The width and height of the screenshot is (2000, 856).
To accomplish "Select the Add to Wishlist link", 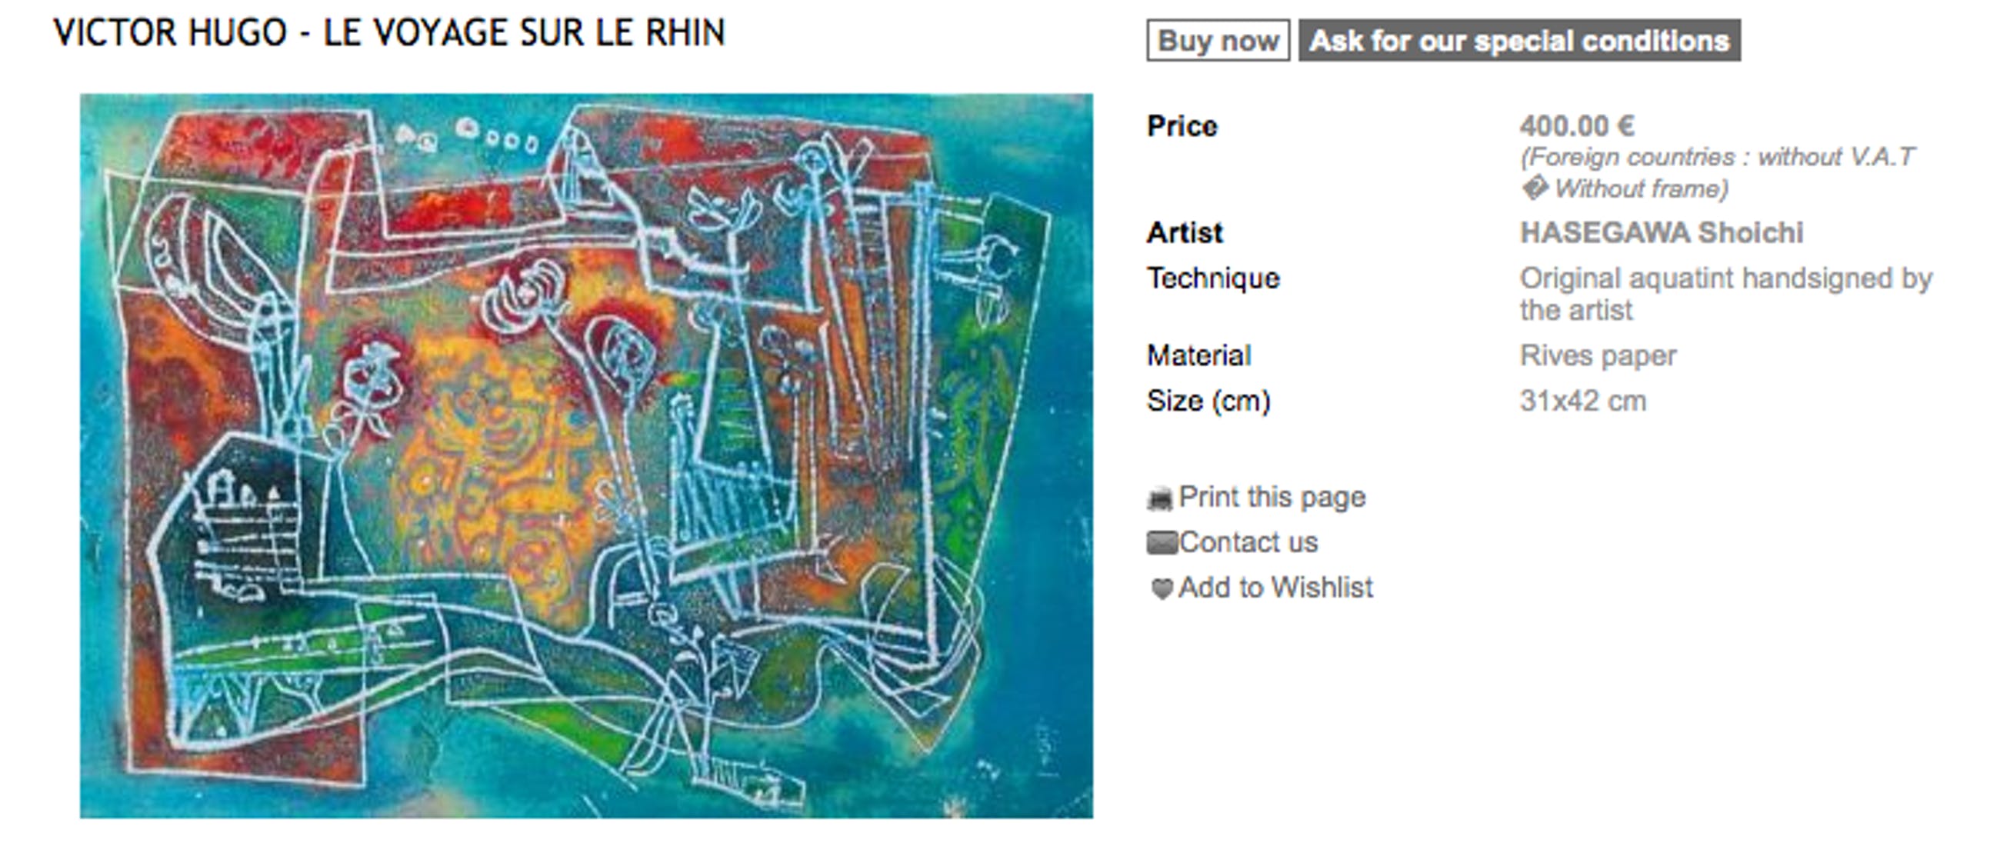I will coord(1275,588).
